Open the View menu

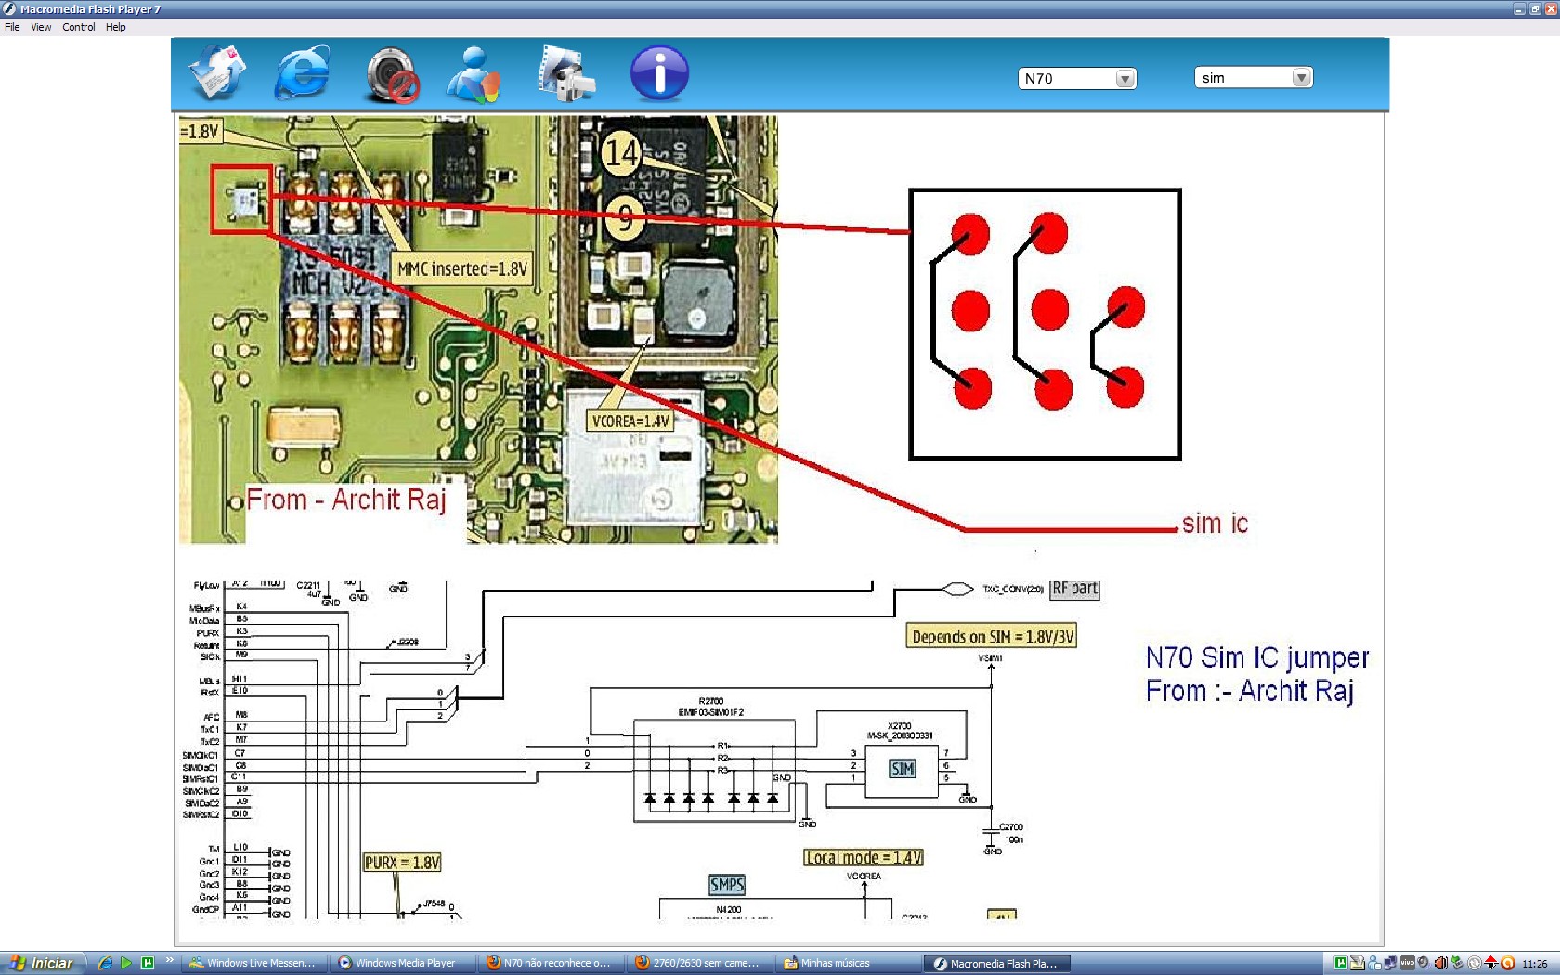pos(41,27)
